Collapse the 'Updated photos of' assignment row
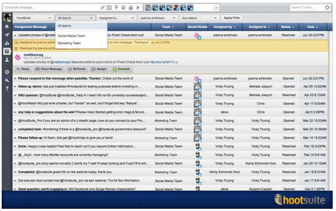Screen dimensions: 336x211 15,35
